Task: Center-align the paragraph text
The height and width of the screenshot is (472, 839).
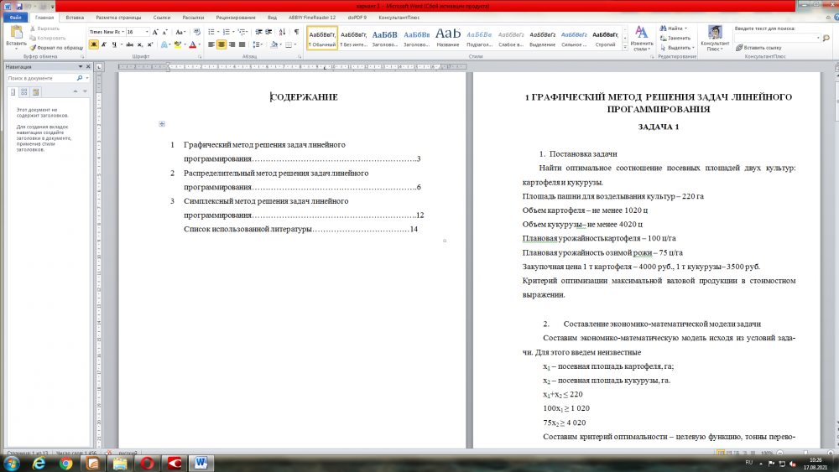Action: [221, 44]
